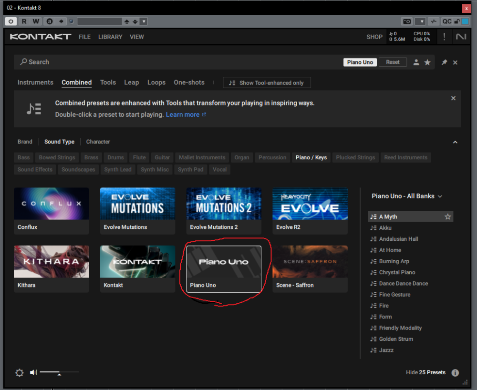The image size is (477, 390).
Task: Switch to the Instruments tab
Action: [x=35, y=82]
